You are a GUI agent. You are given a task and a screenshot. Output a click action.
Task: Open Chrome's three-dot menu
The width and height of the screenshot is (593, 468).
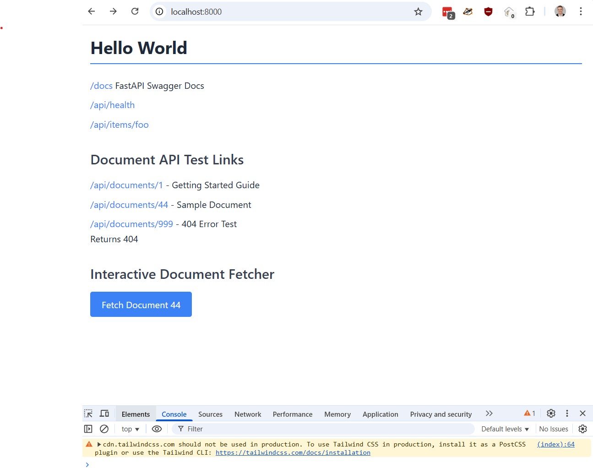pos(581,11)
